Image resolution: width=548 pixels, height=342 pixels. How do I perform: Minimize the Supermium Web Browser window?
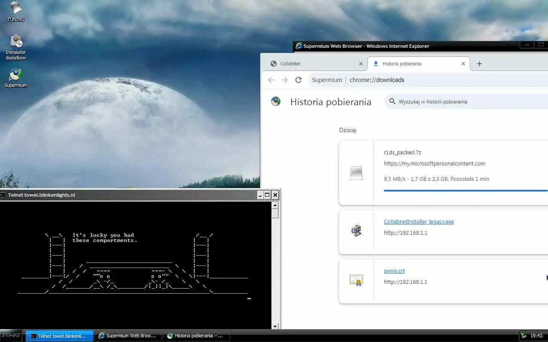click(527, 45)
